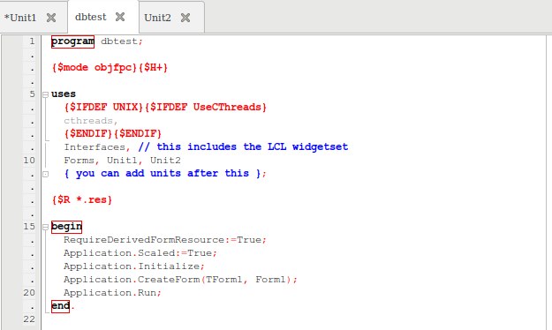The image size is (552, 330).
Task: Click Application.Scaled:=True line
Action: click(140, 253)
